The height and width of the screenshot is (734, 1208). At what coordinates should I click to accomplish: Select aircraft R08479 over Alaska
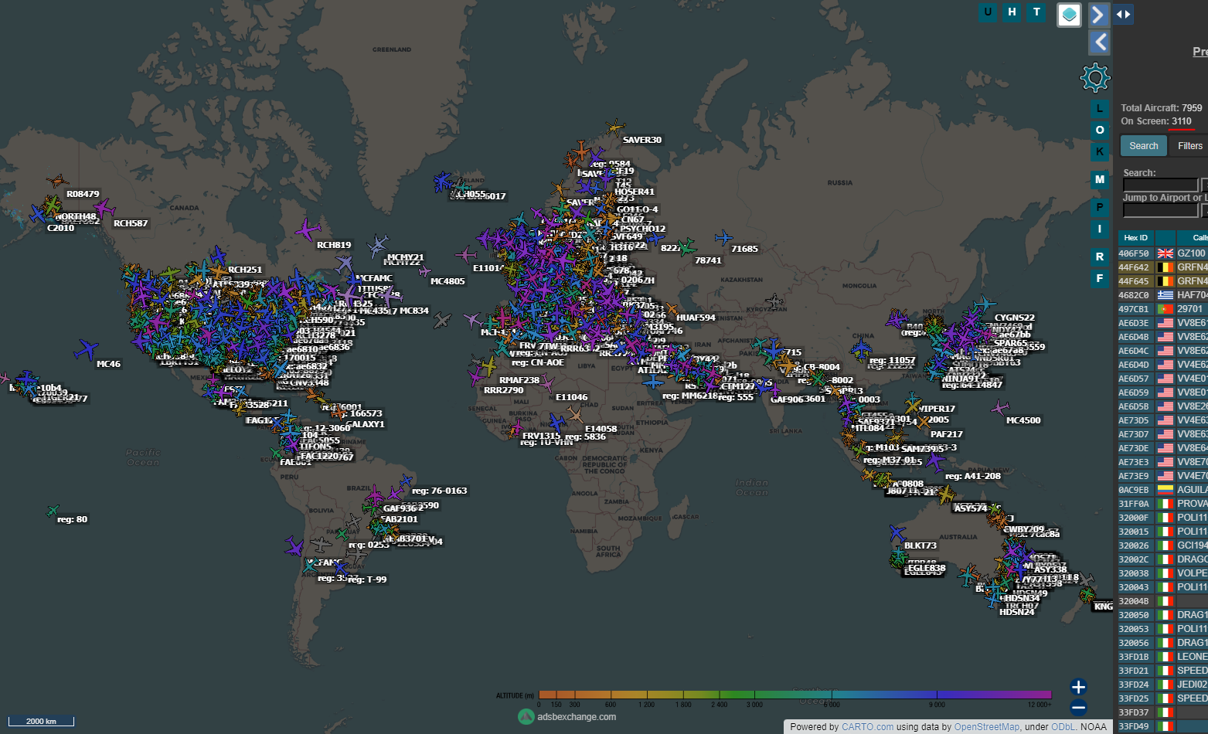(x=56, y=182)
